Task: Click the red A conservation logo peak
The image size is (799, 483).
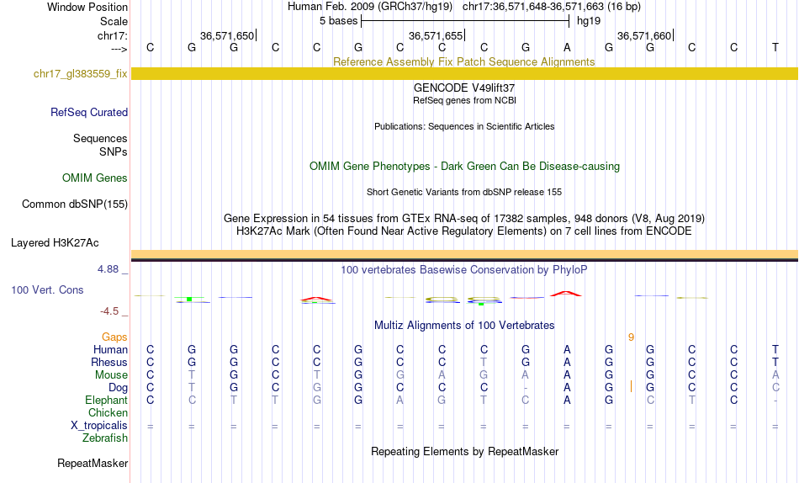Action: [566, 294]
